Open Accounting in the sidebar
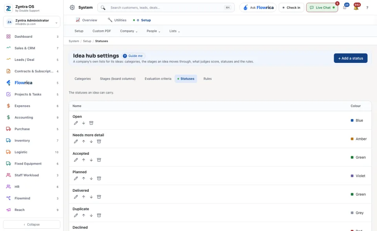Screen dimensions: 377x231 tap(32, 117)
